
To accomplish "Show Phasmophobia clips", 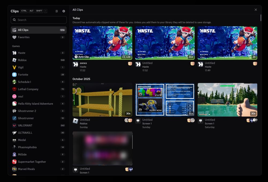I will point(39,147).
